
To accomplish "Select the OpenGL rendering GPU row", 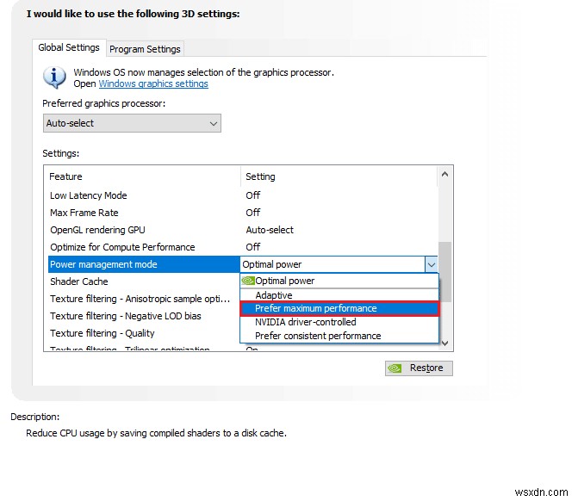I will pyautogui.click(x=97, y=230).
